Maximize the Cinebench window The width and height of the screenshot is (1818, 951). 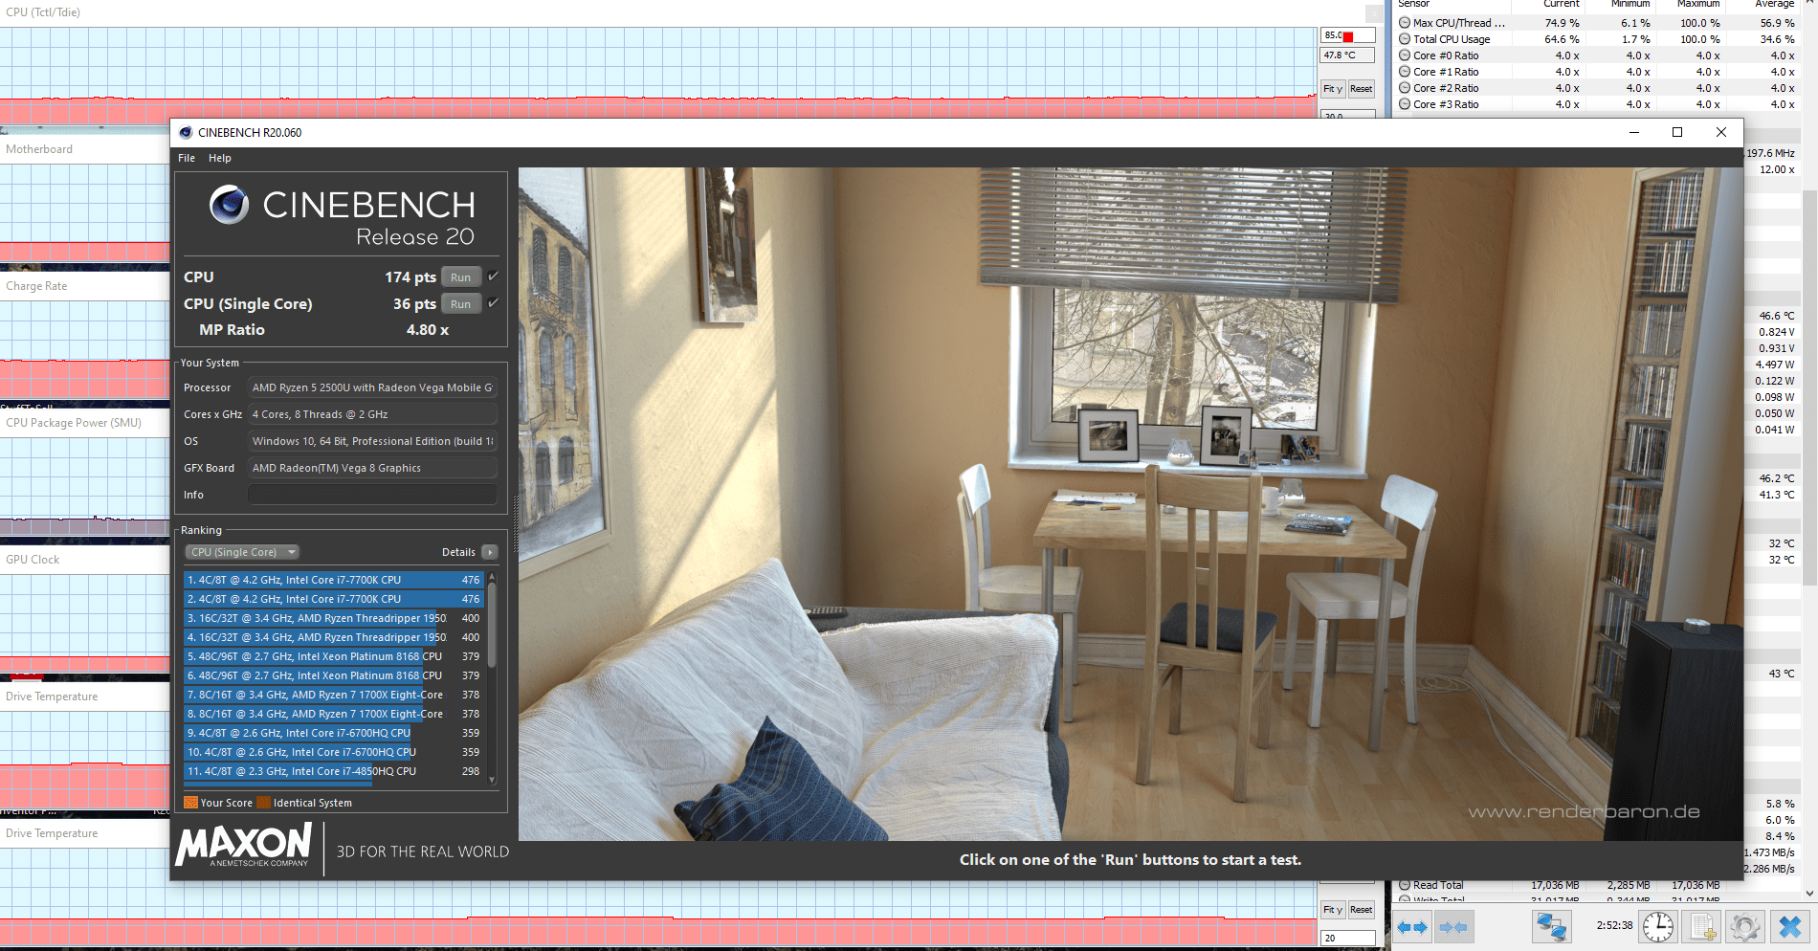pyautogui.click(x=1677, y=132)
